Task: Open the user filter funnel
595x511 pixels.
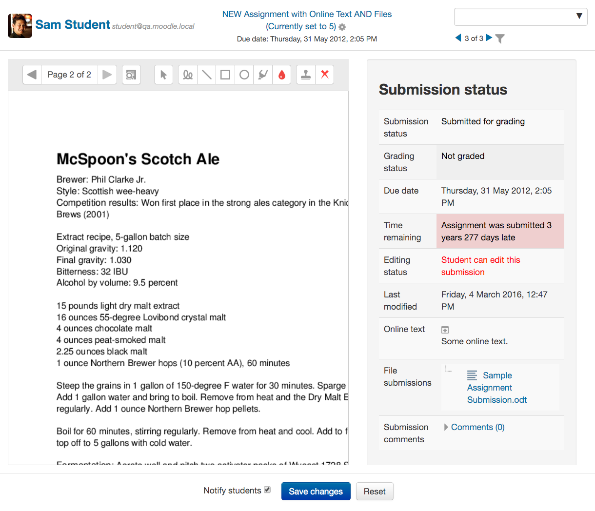Action: [500, 39]
